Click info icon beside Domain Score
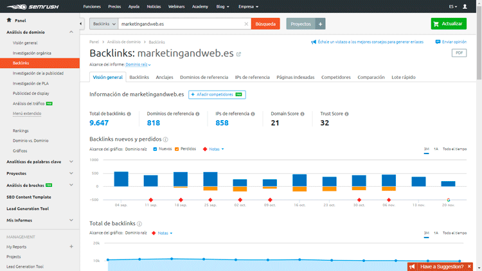The height and width of the screenshot is (271, 482). pos(302,114)
